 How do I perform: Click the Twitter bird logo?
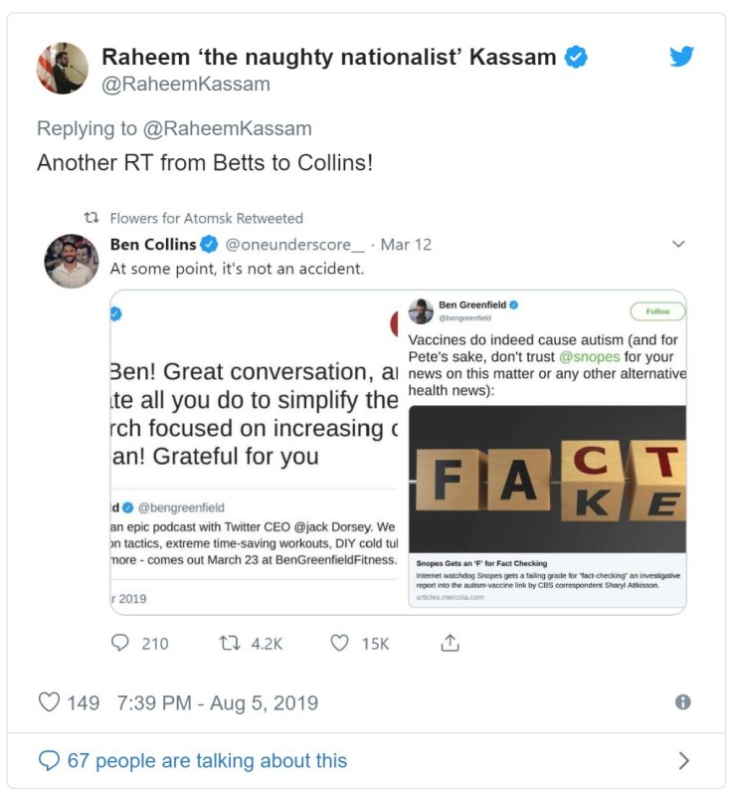(x=681, y=57)
